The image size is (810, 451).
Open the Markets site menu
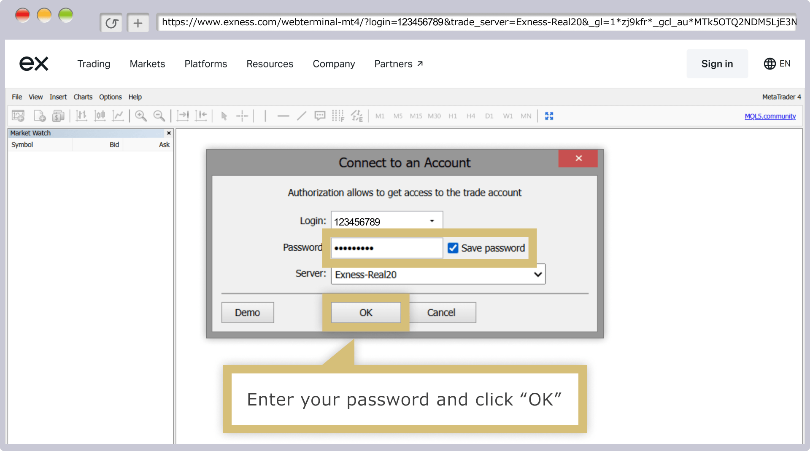point(147,64)
